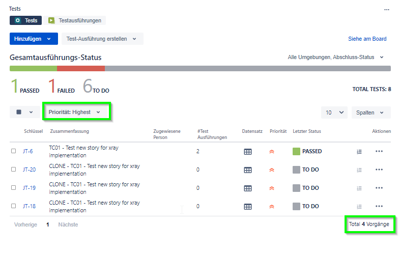Image resolution: width=399 pixels, height=254 pixels.
Task: Open the actions ellipsis for JT-18
Action: pyautogui.click(x=379, y=206)
